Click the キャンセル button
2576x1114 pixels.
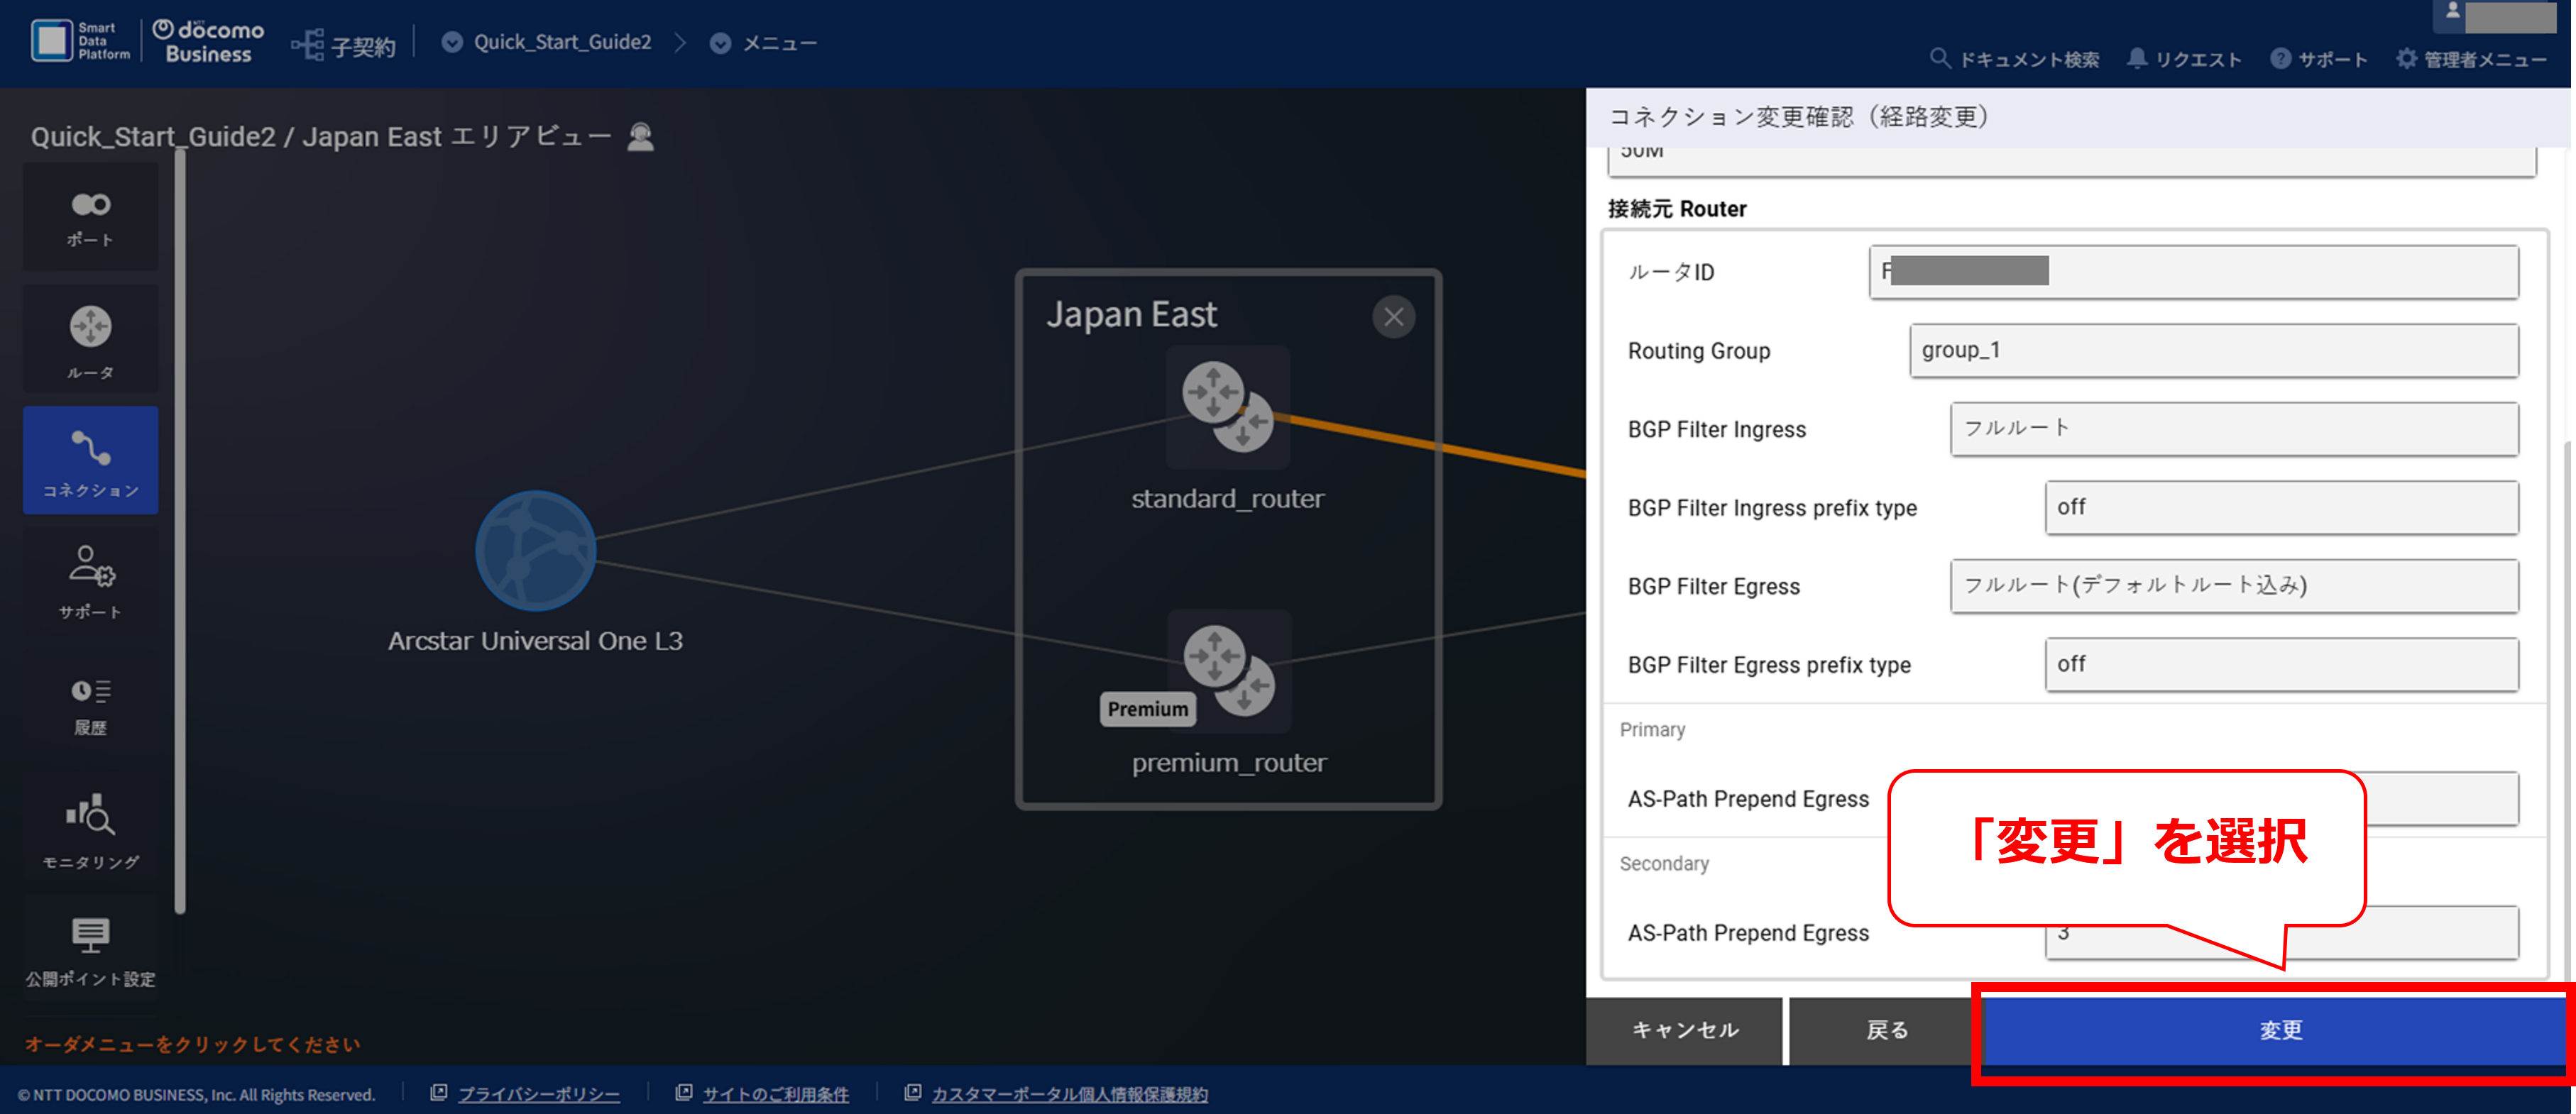coord(1685,1030)
